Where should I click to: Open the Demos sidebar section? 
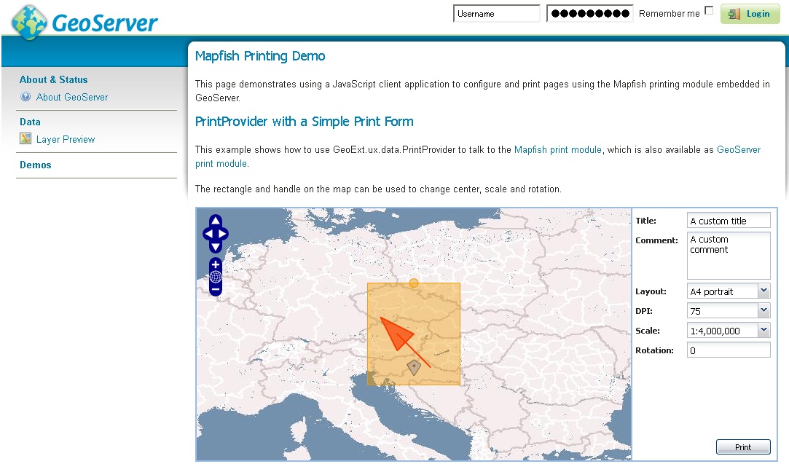(x=36, y=165)
